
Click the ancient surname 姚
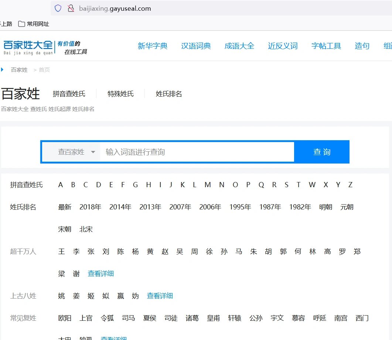pyautogui.click(x=61, y=296)
